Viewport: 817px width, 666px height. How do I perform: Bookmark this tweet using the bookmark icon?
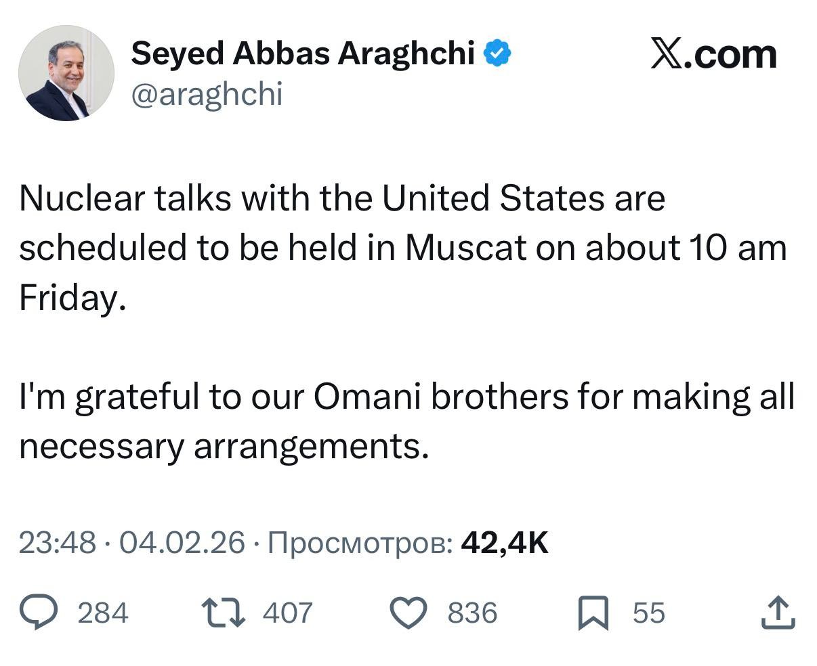click(x=593, y=613)
